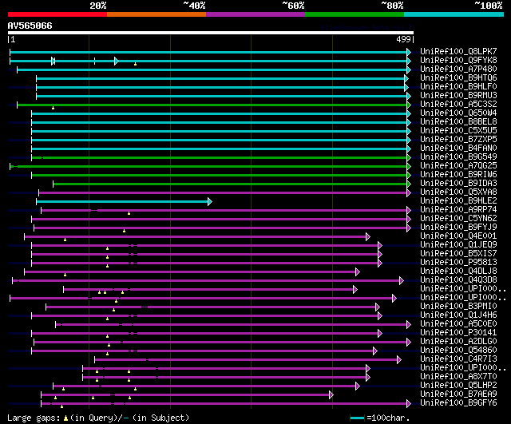Open the UniRef100_B9HLF0 entry

click(458, 87)
